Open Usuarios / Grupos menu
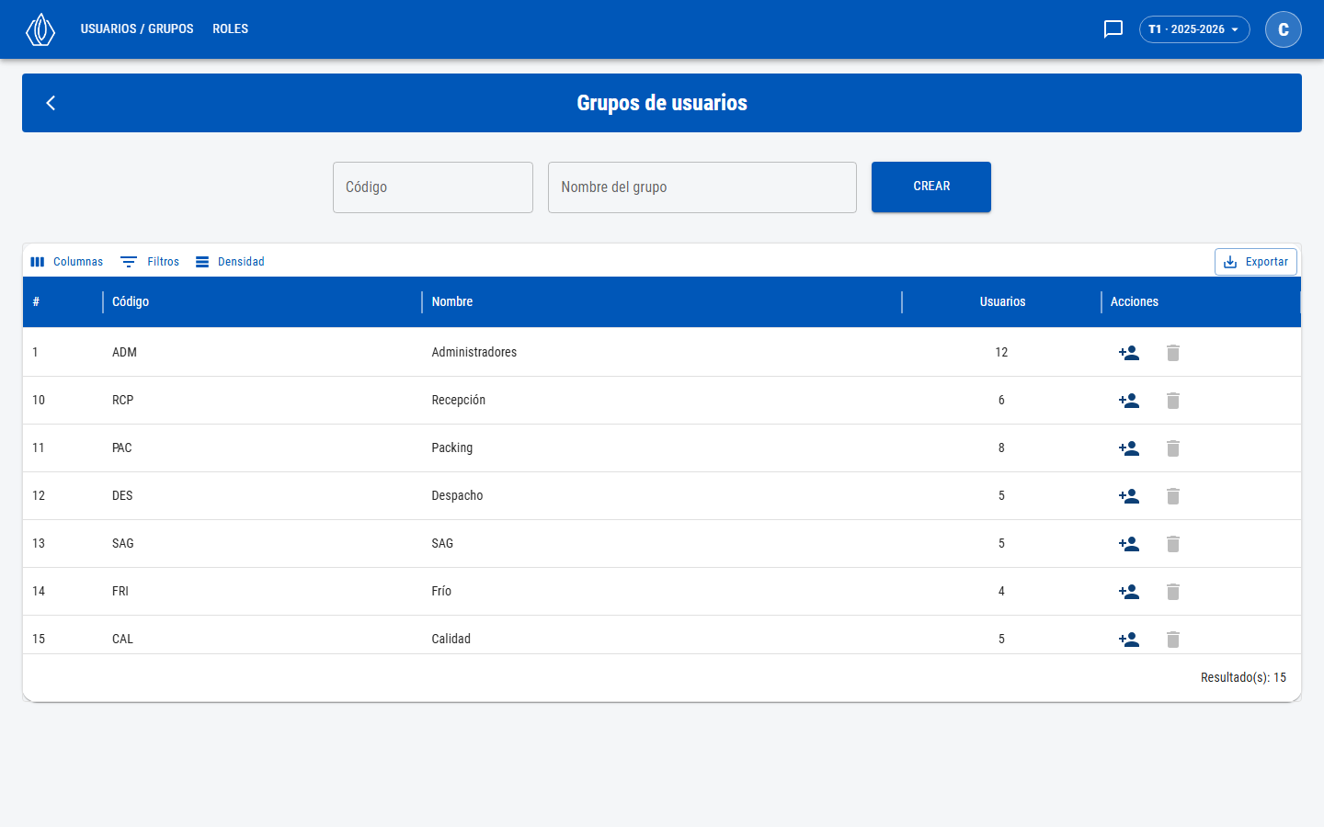Viewport: 1324px width, 827px height. 137,29
